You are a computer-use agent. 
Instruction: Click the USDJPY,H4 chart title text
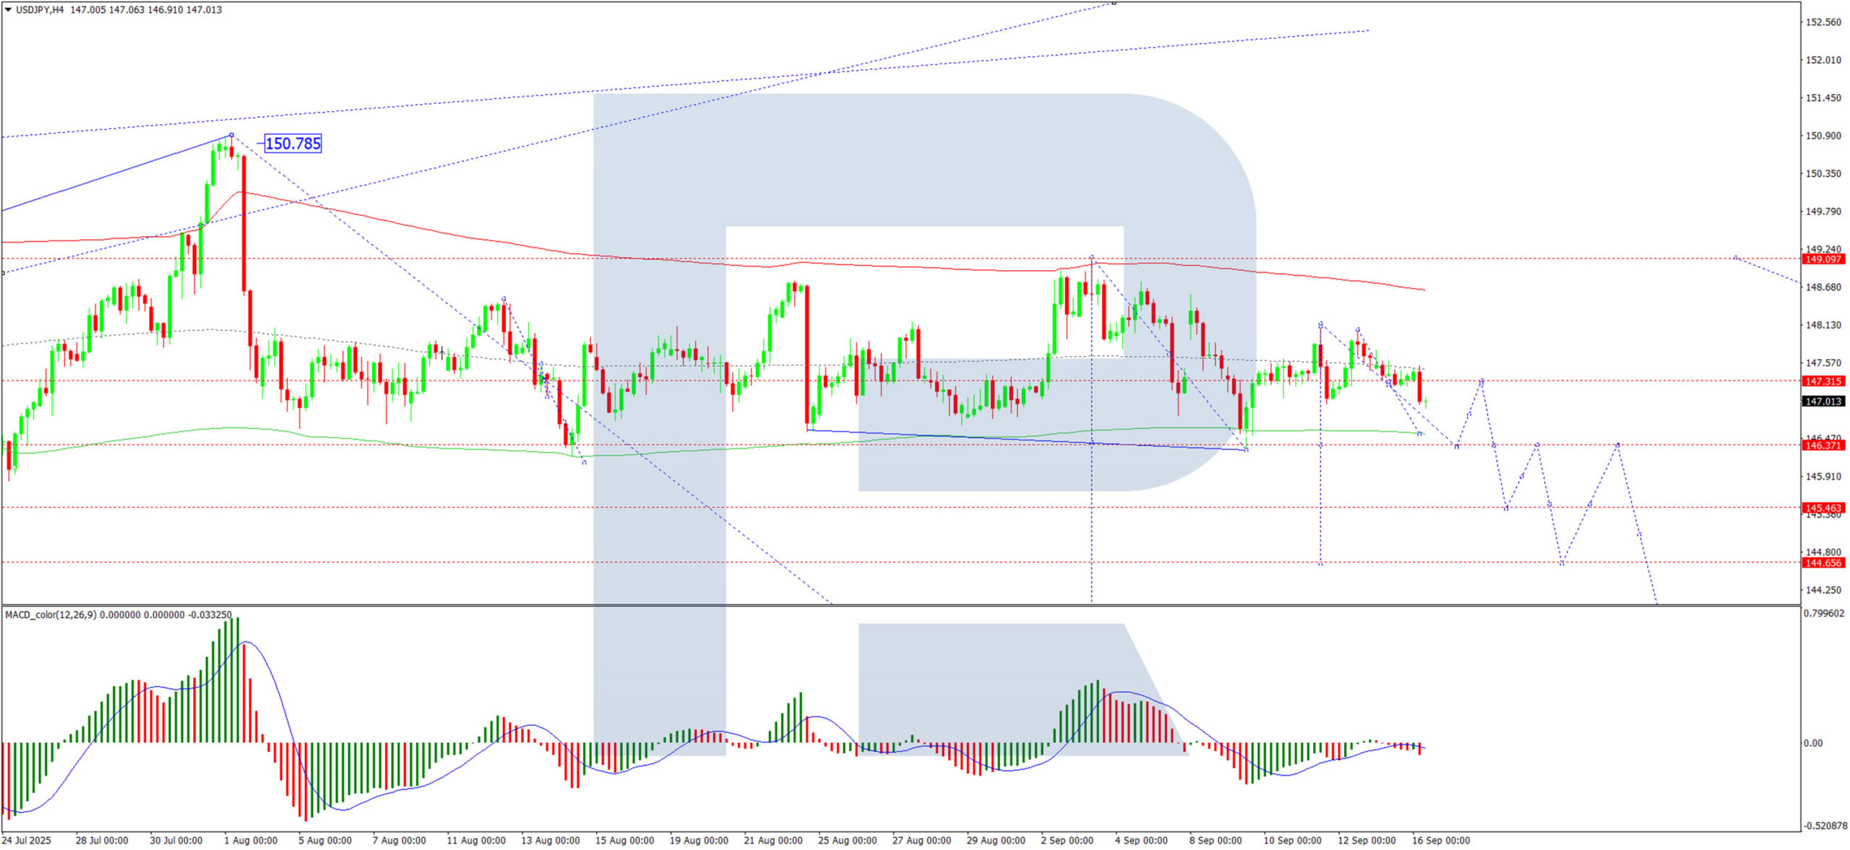coord(39,10)
